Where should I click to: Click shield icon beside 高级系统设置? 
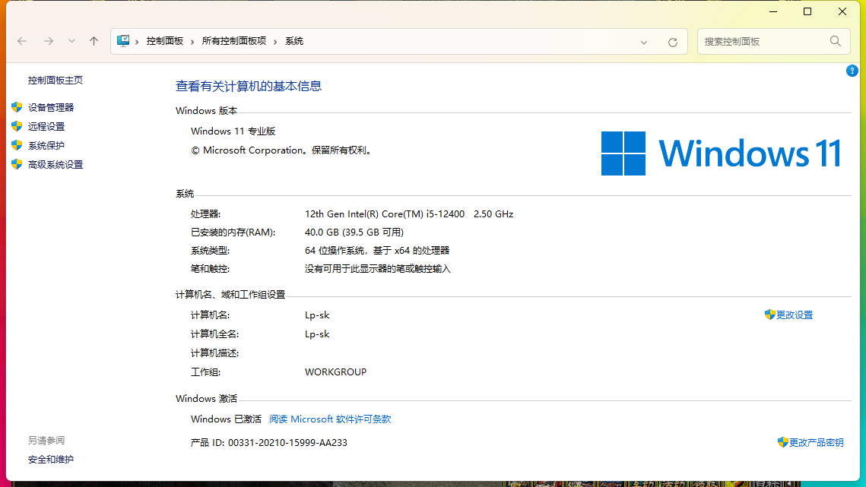coord(17,165)
